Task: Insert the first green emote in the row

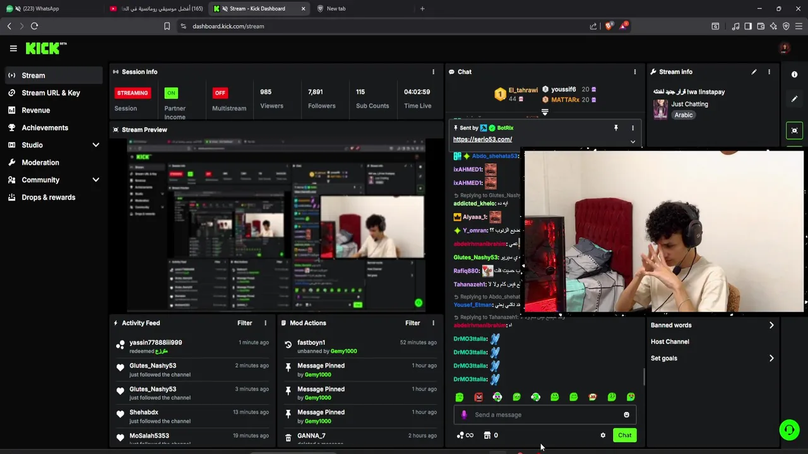Action: [x=460, y=397]
